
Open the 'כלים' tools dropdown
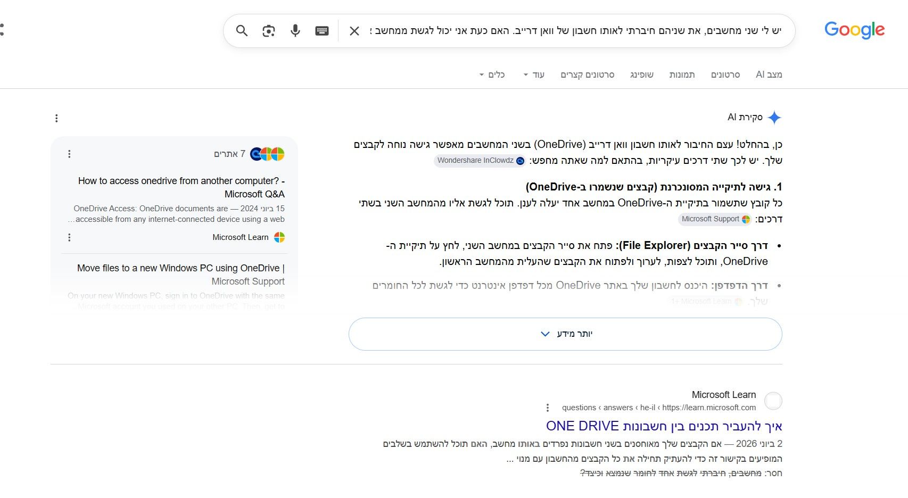(492, 74)
